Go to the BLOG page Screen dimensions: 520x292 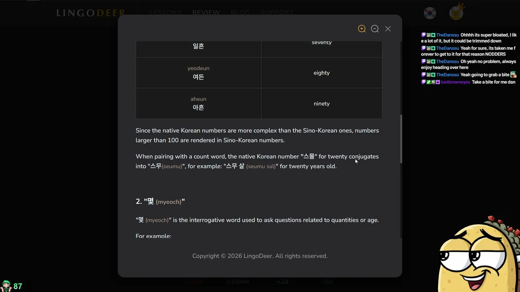pos(240,13)
